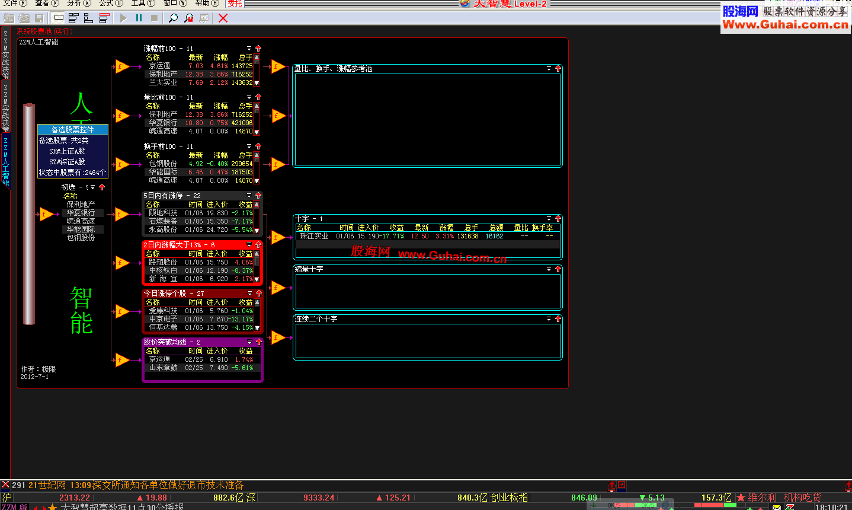The height and width of the screenshot is (510, 852).
Task: Open dropdown arrow of 换手前100 panel
Action: pos(249,146)
